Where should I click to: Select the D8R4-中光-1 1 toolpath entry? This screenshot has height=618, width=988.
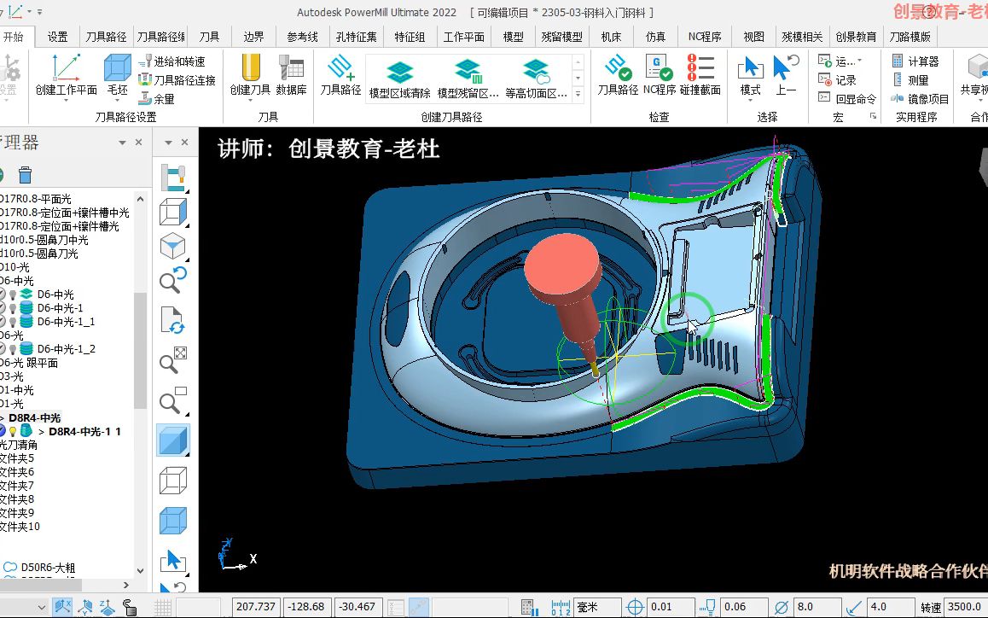click(x=84, y=431)
